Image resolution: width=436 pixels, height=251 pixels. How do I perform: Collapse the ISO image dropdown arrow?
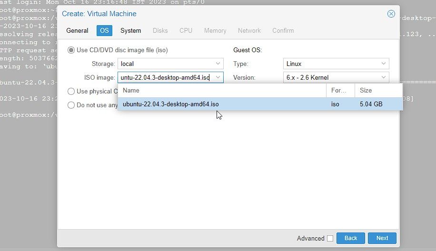[x=218, y=77]
